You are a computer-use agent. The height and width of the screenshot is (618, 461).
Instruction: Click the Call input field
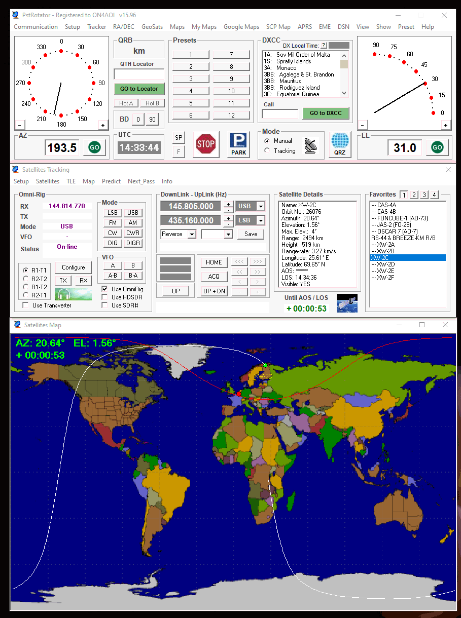point(280,114)
